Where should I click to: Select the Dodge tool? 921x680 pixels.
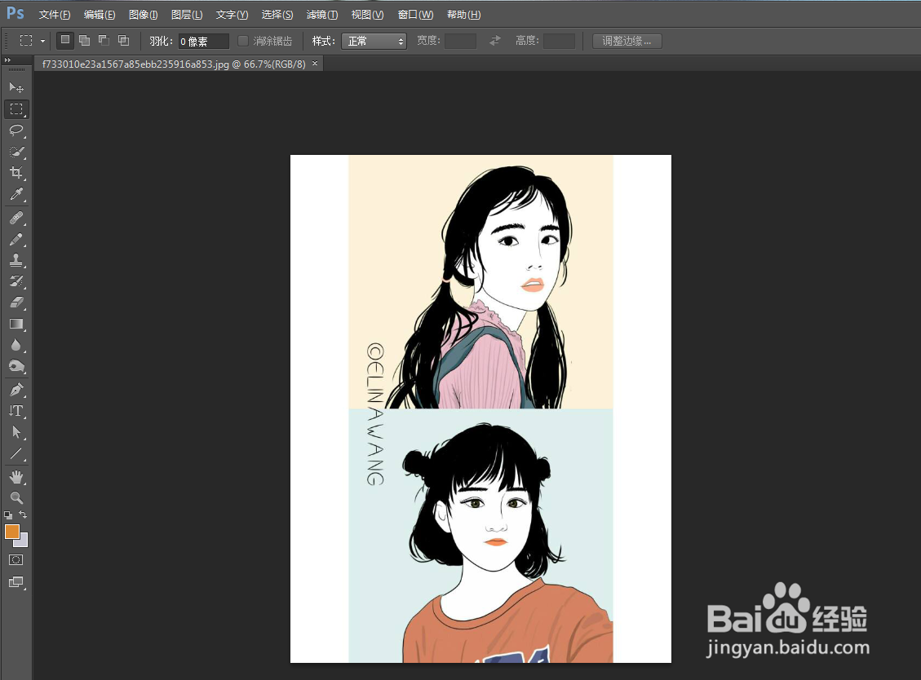point(15,366)
